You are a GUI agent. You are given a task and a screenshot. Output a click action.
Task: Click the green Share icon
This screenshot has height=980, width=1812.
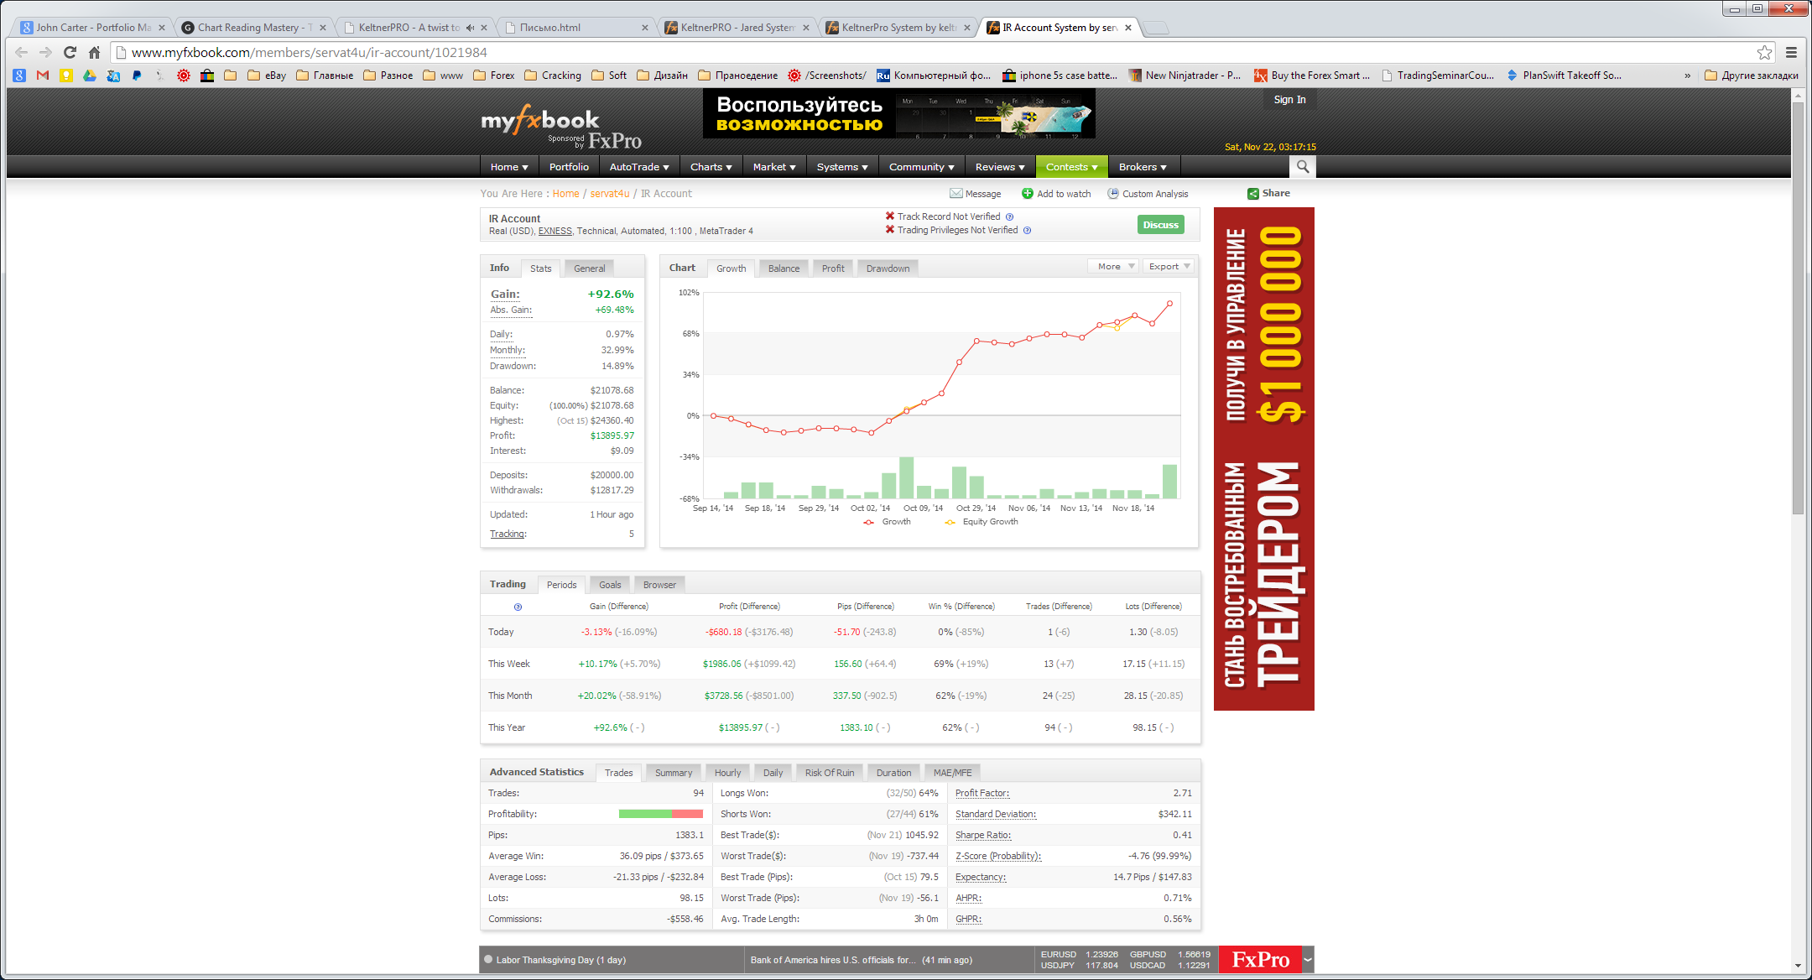click(1252, 194)
